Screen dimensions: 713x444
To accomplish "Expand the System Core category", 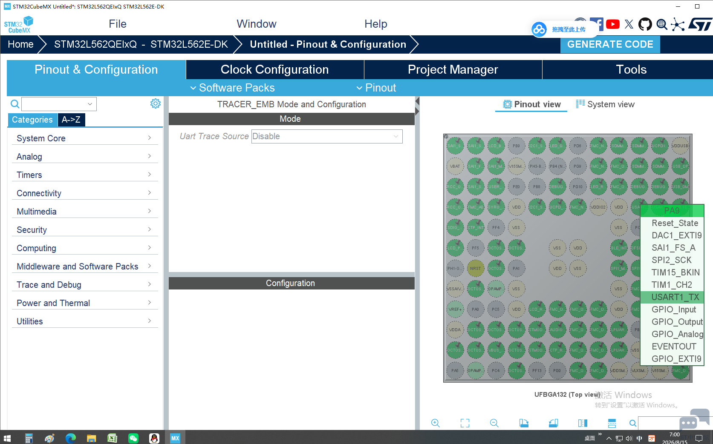I will (x=85, y=138).
